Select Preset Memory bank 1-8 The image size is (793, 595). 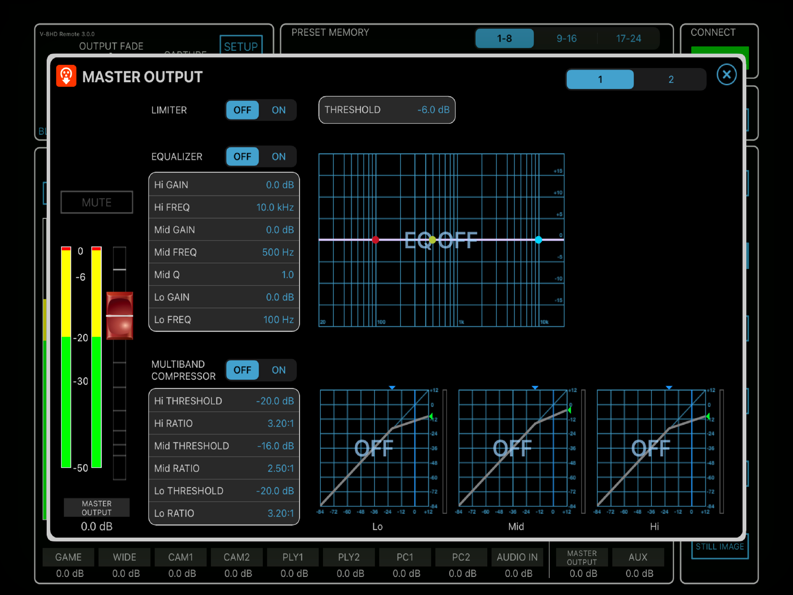pyautogui.click(x=504, y=38)
